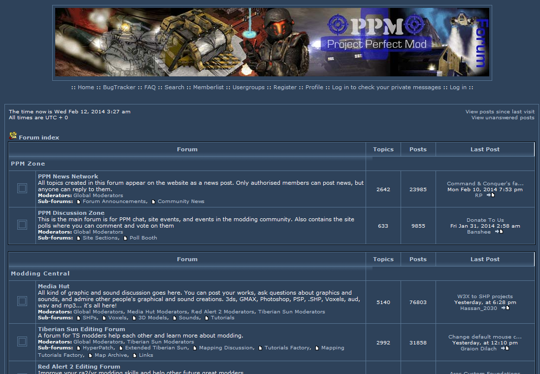Open last post Command & Conquer's fa...
The height and width of the screenshot is (374, 540).
point(485,184)
